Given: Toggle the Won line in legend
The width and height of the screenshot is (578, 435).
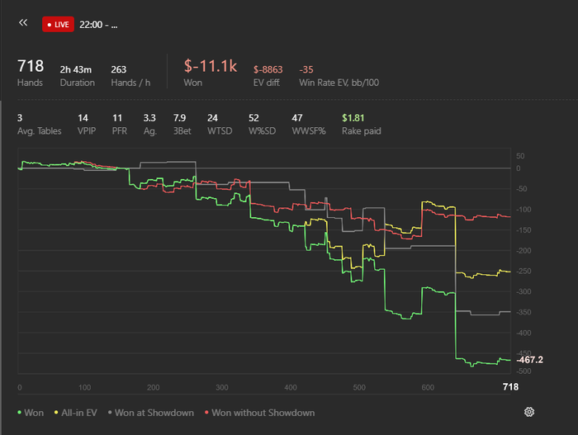Looking at the screenshot, I should [31, 413].
